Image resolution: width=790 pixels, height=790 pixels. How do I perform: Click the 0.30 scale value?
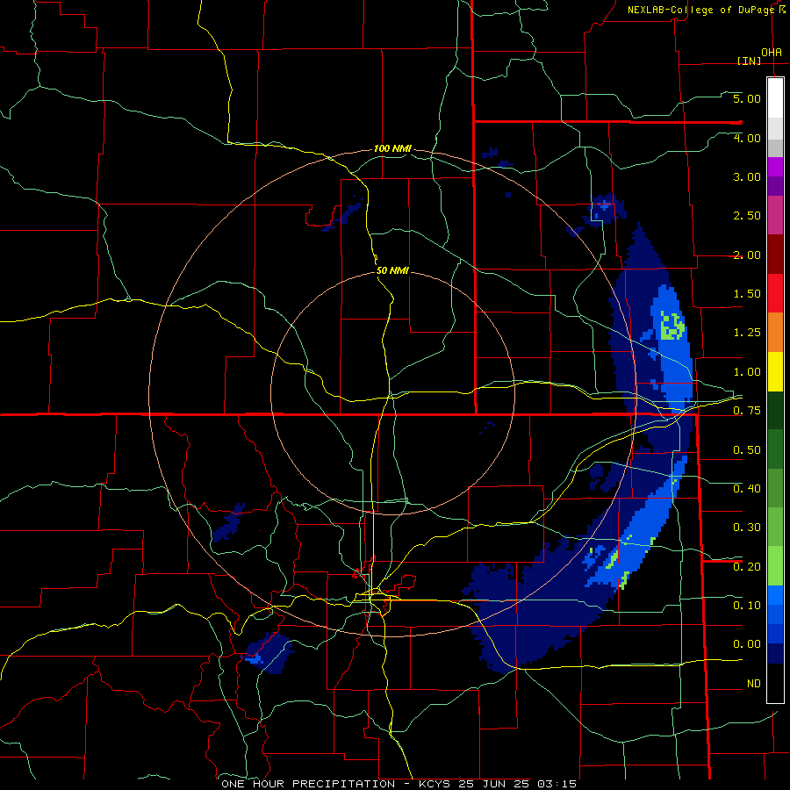(x=747, y=528)
